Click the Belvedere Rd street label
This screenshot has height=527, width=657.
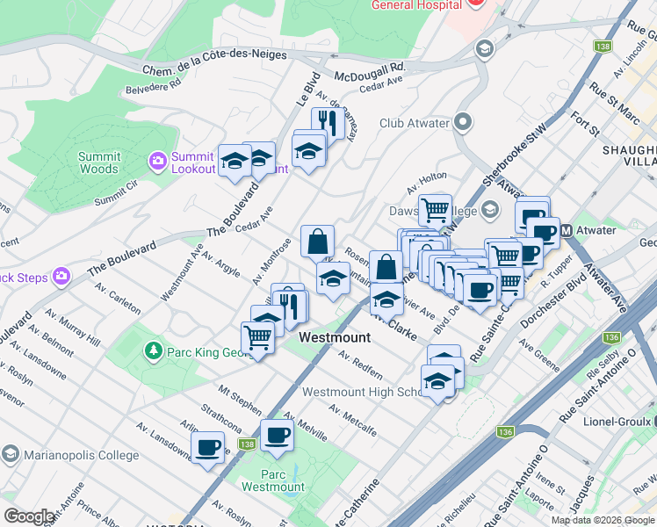(x=154, y=86)
